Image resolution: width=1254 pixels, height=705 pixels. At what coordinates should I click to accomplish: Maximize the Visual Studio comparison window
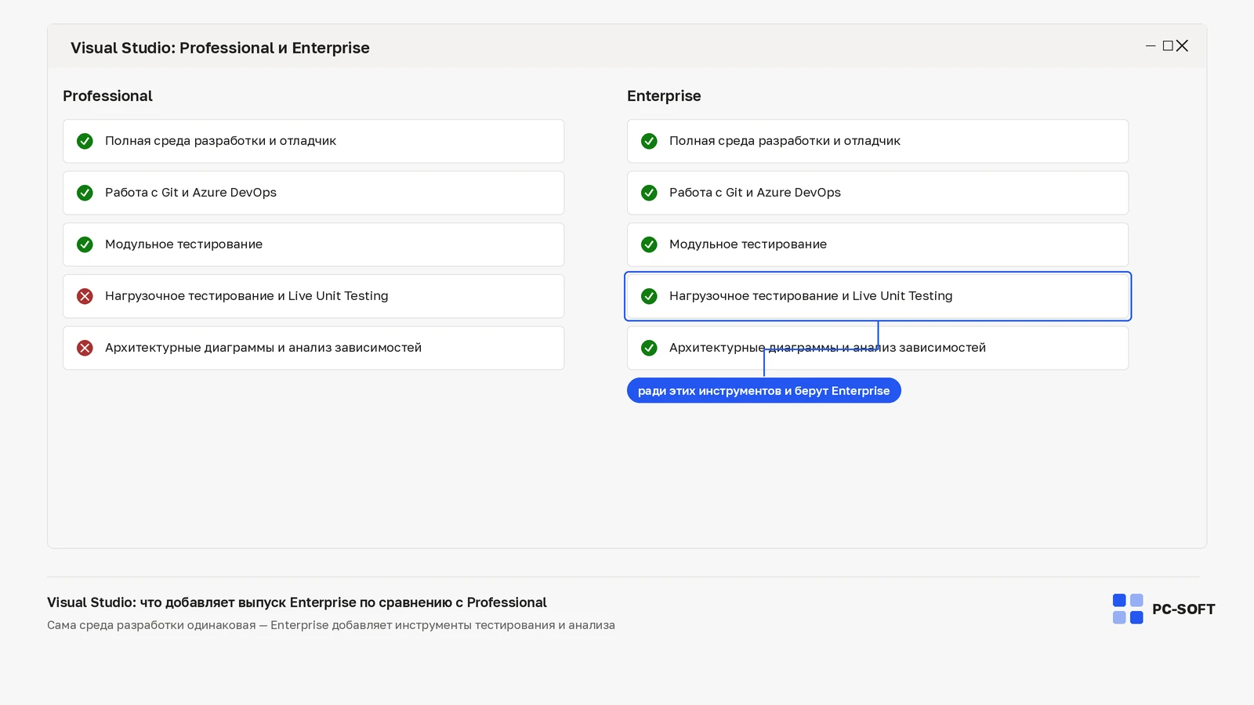(1168, 46)
